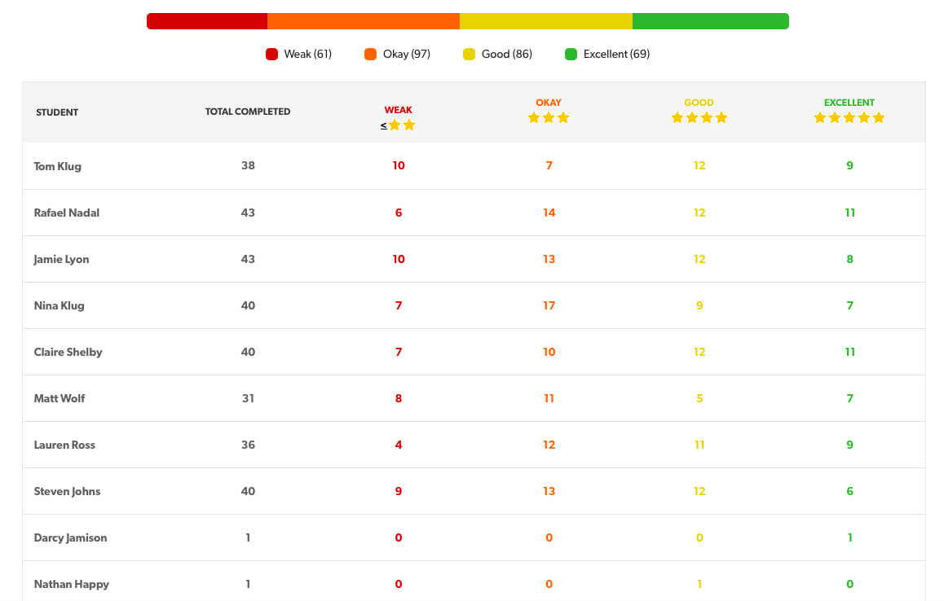The height and width of the screenshot is (601, 944).
Task: Click the Weak two-star rating icon
Action: click(x=402, y=125)
